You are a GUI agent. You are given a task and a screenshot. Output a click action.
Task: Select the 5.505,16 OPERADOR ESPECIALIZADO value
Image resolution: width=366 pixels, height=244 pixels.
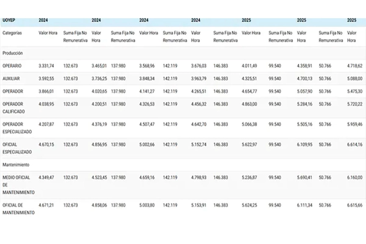(x=305, y=124)
